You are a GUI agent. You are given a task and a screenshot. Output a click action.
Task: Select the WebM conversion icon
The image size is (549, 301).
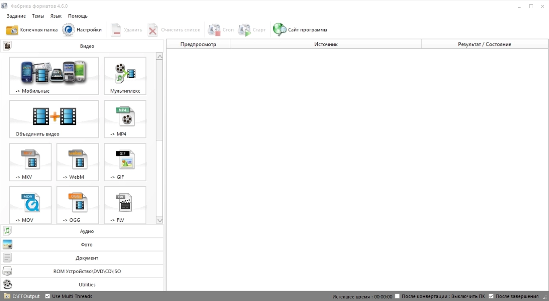78,162
